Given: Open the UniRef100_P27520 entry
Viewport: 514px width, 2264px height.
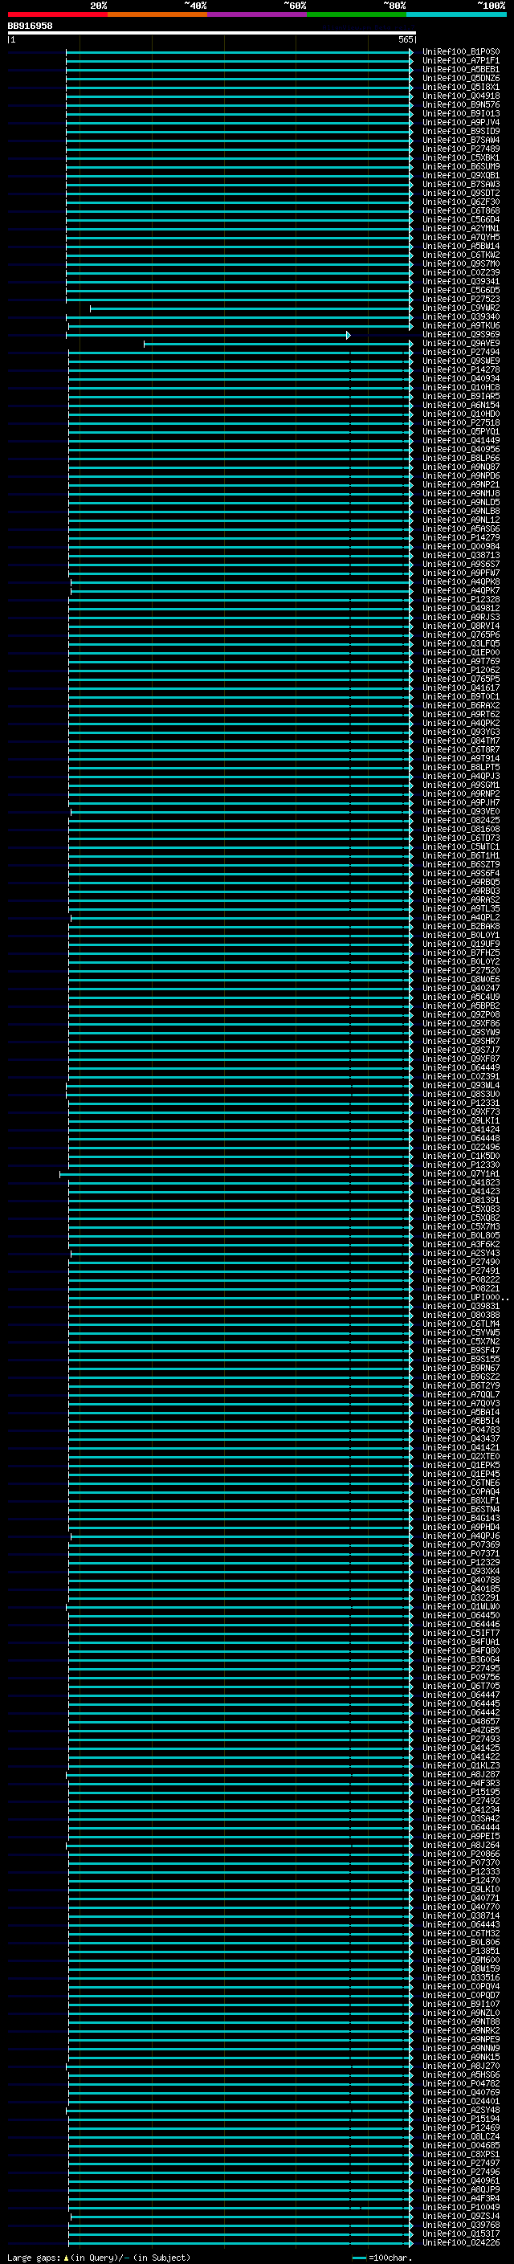Looking at the screenshot, I should pos(461,970).
